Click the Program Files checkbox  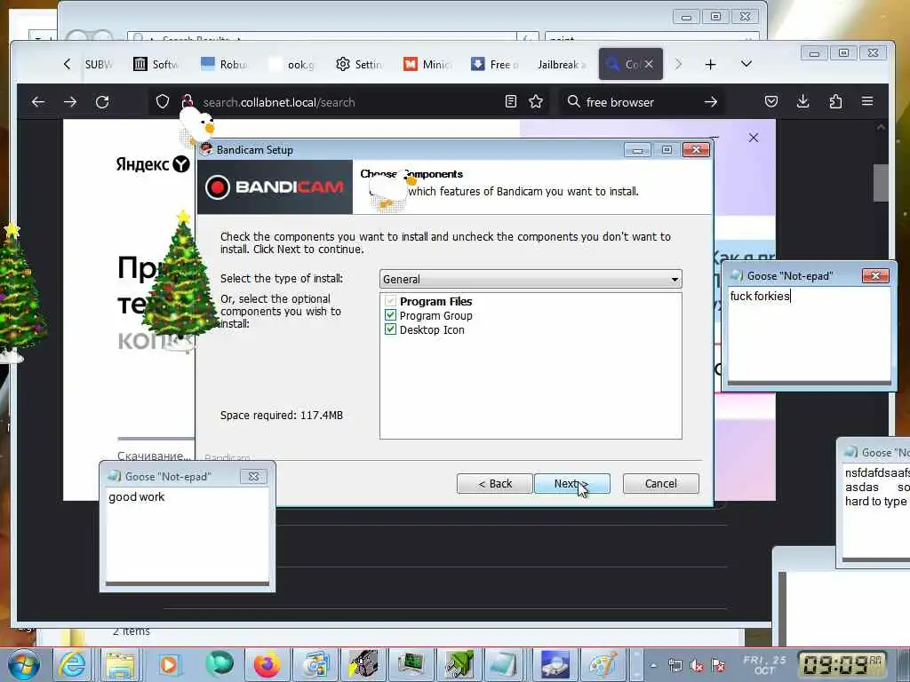[390, 301]
